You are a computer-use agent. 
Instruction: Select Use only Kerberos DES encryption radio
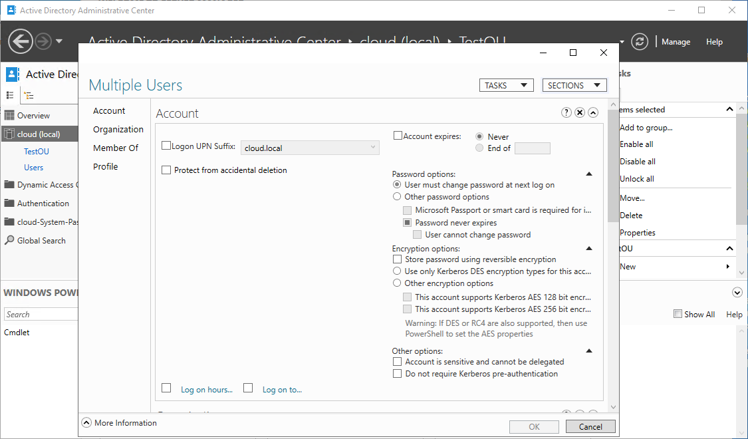point(396,271)
